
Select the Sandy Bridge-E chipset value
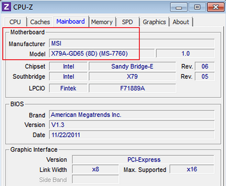click(x=132, y=67)
